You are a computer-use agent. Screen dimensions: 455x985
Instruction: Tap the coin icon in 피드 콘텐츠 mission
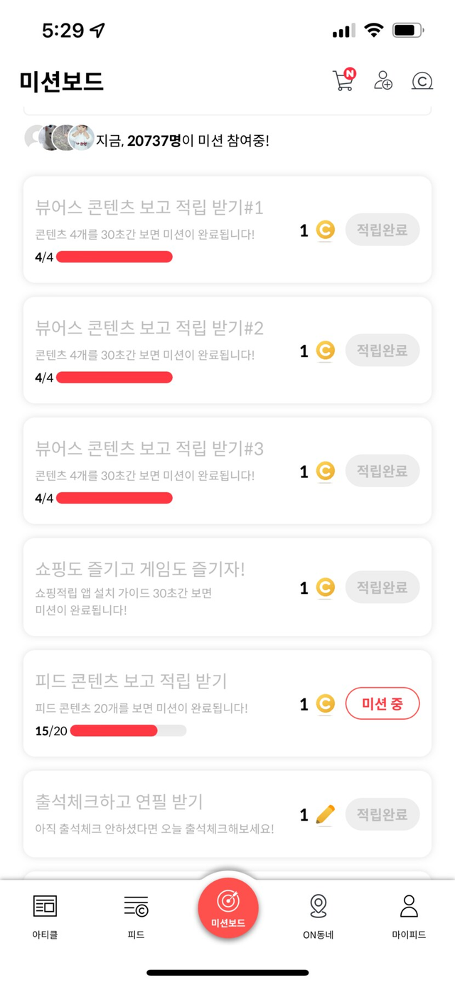pos(325,704)
